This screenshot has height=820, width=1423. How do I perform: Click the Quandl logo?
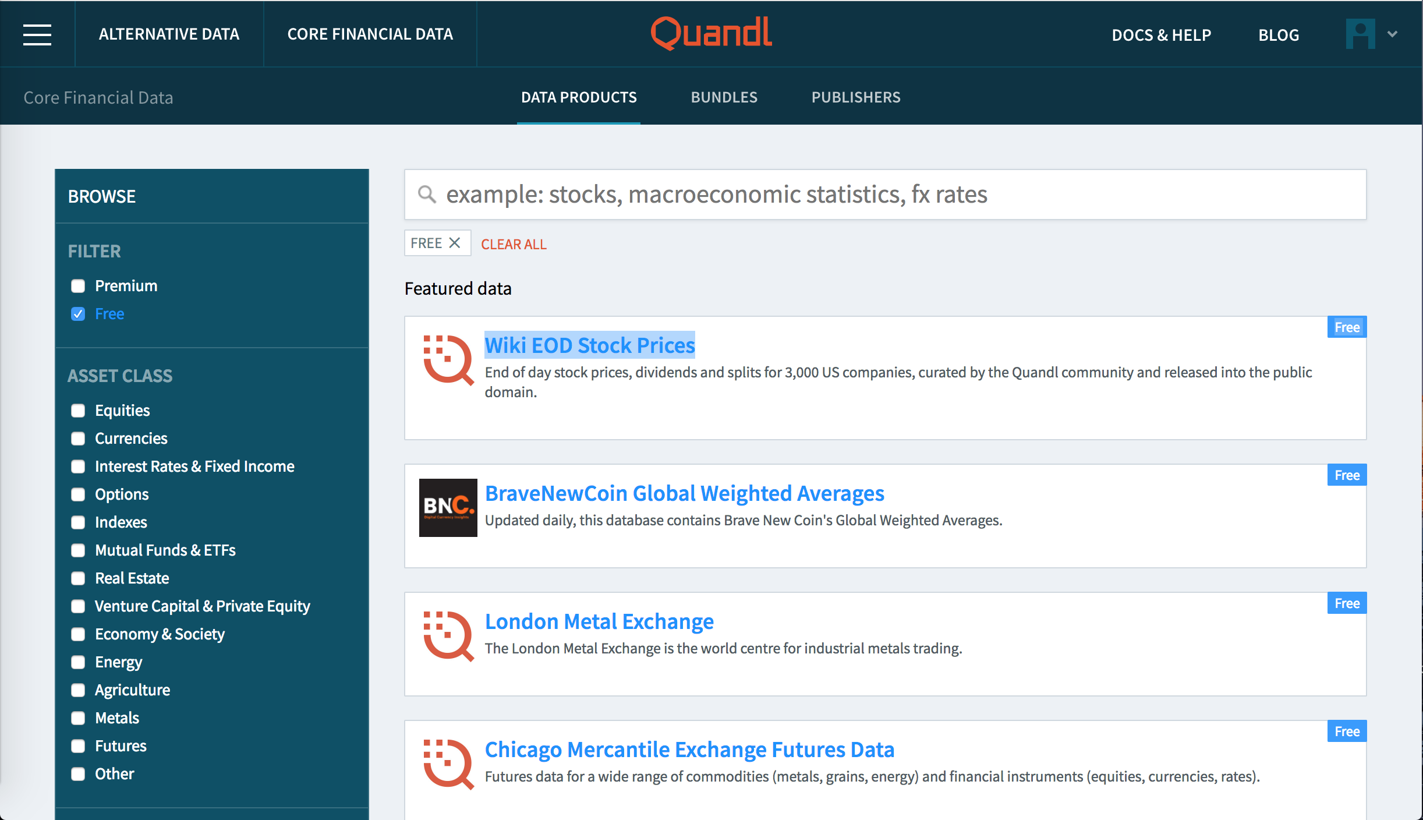tap(711, 33)
